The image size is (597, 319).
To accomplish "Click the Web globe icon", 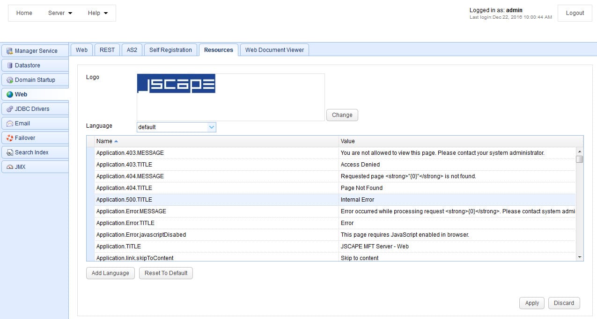I will [9, 94].
